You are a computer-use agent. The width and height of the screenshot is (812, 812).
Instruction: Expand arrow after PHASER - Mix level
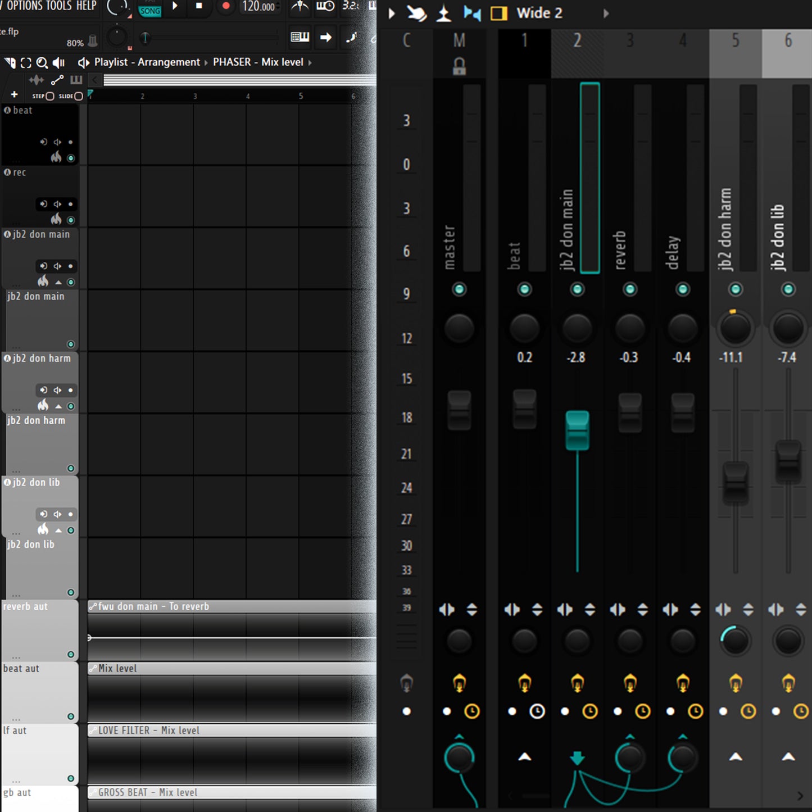(x=310, y=62)
